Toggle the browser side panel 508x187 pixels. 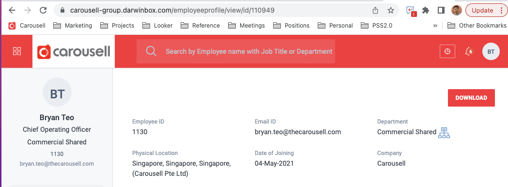coord(441,10)
